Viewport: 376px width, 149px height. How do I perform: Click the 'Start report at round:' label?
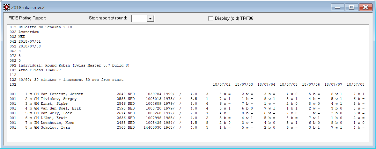(108, 18)
